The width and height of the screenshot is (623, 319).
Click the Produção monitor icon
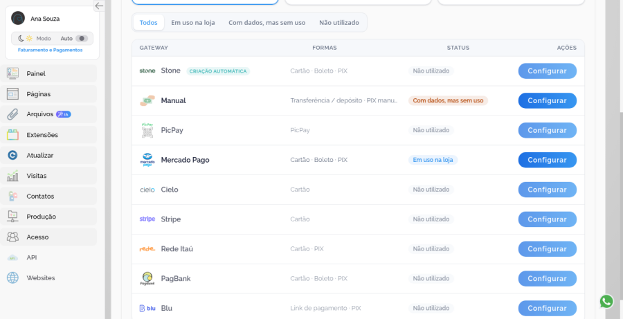(x=12, y=217)
